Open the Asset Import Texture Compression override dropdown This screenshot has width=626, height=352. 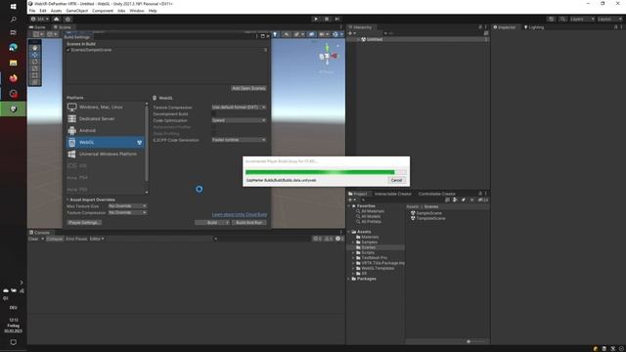point(127,212)
